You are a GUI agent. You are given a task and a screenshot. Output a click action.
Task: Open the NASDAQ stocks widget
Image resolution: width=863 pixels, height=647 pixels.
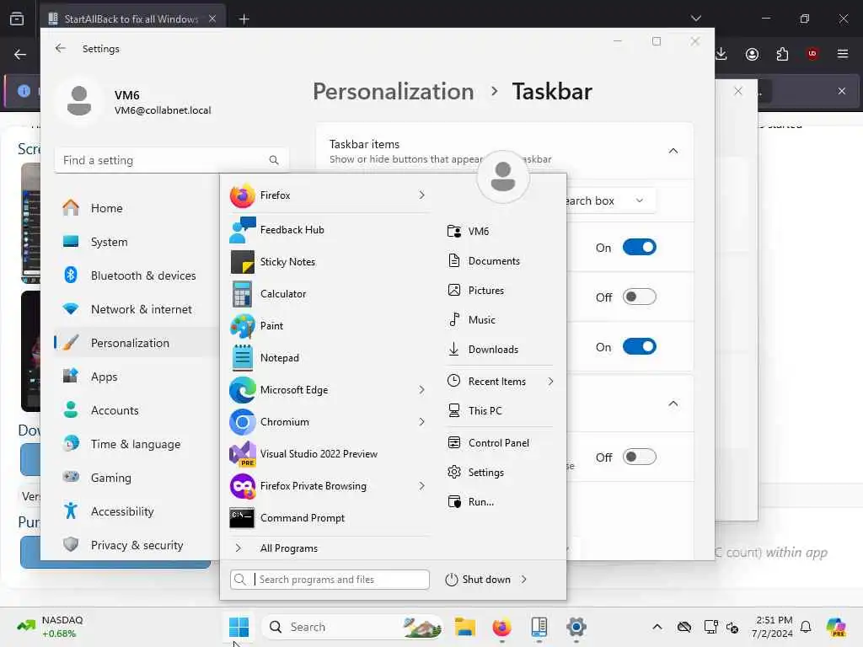(51, 627)
